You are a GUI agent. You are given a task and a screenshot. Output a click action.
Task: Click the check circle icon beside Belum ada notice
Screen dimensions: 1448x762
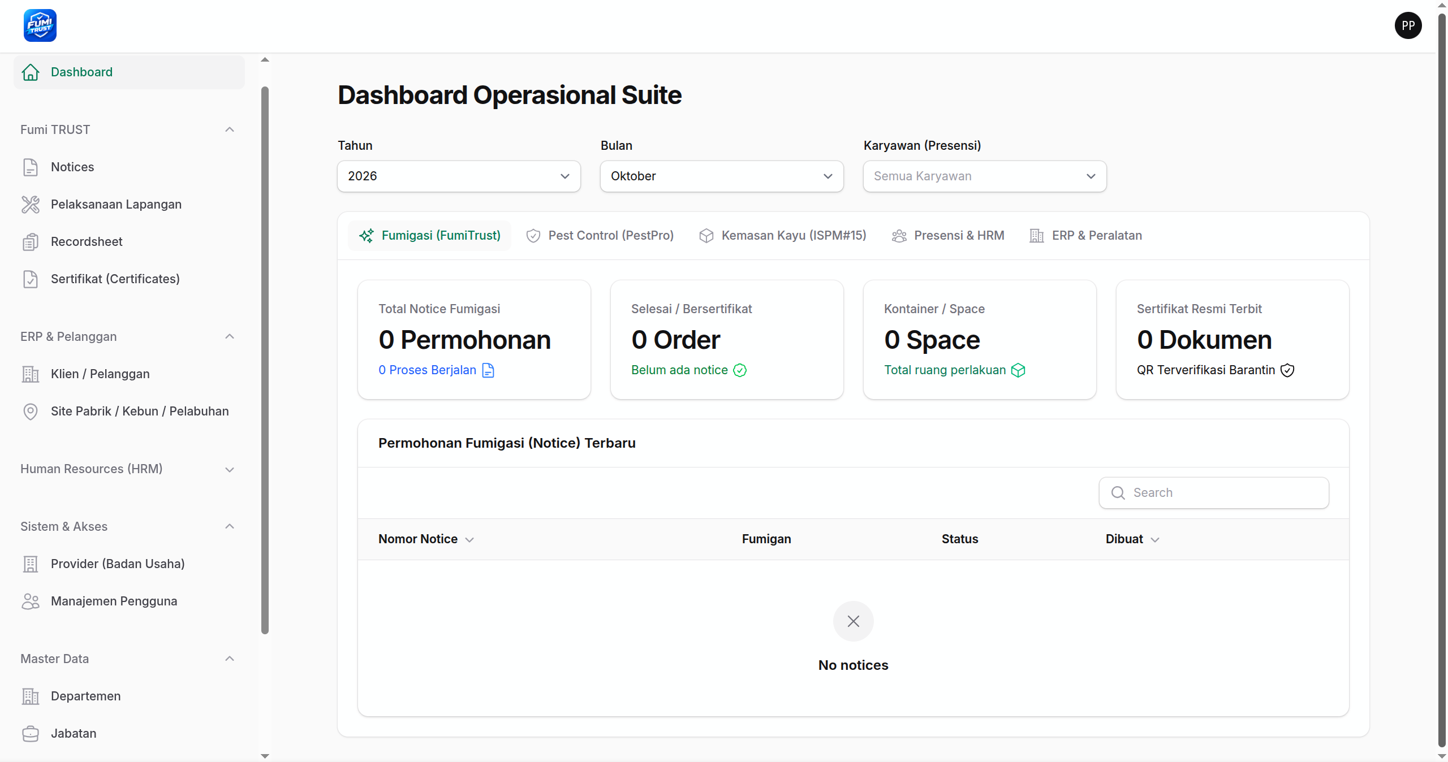pyautogui.click(x=740, y=370)
